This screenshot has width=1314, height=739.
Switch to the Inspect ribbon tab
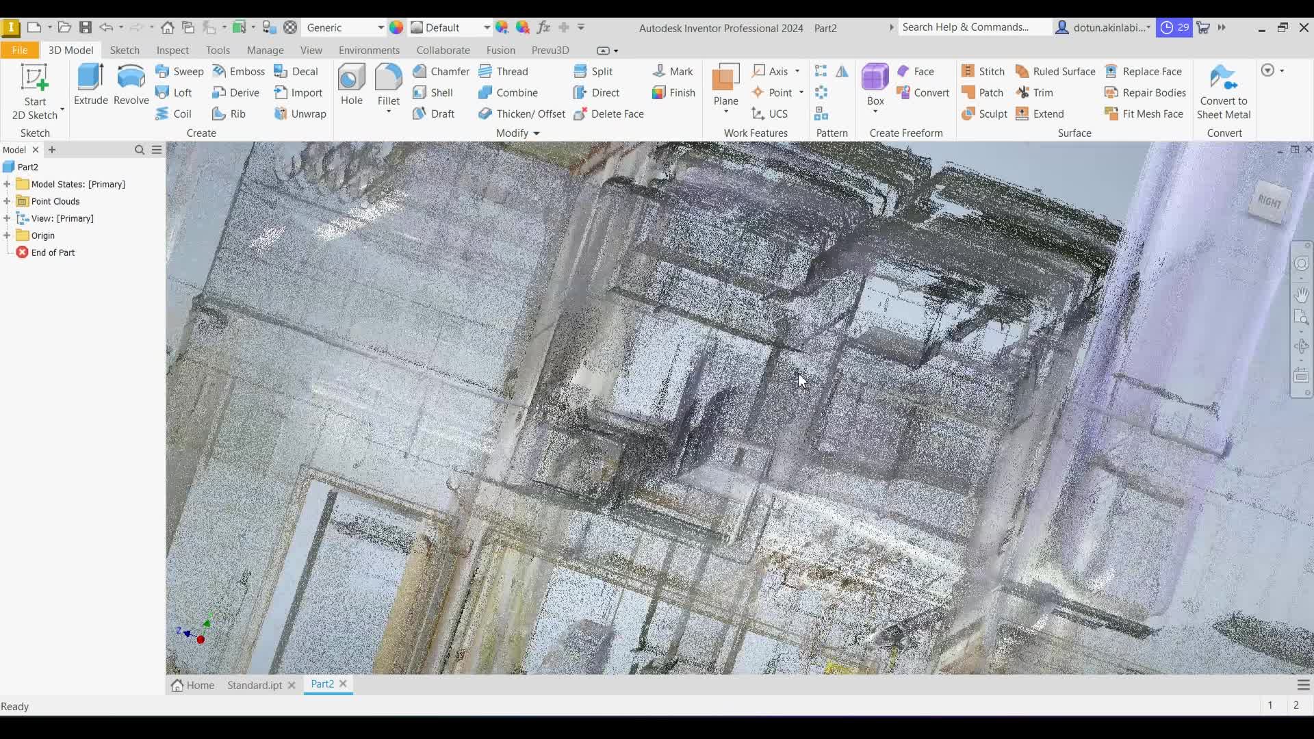tap(172, 50)
